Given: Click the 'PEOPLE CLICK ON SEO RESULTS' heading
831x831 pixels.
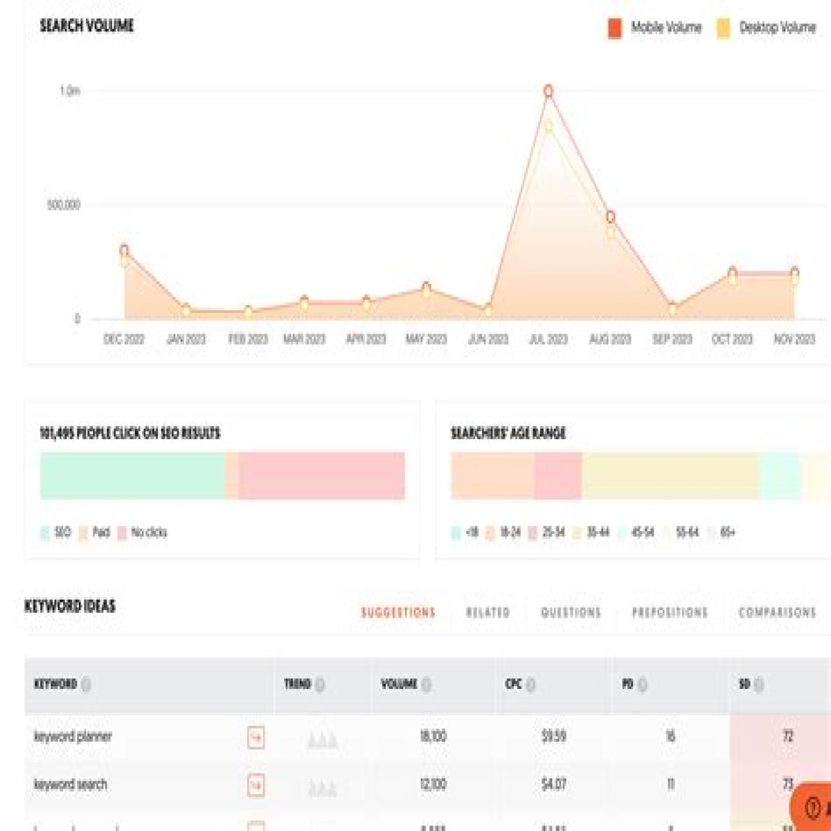Looking at the screenshot, I should [148, 434].
